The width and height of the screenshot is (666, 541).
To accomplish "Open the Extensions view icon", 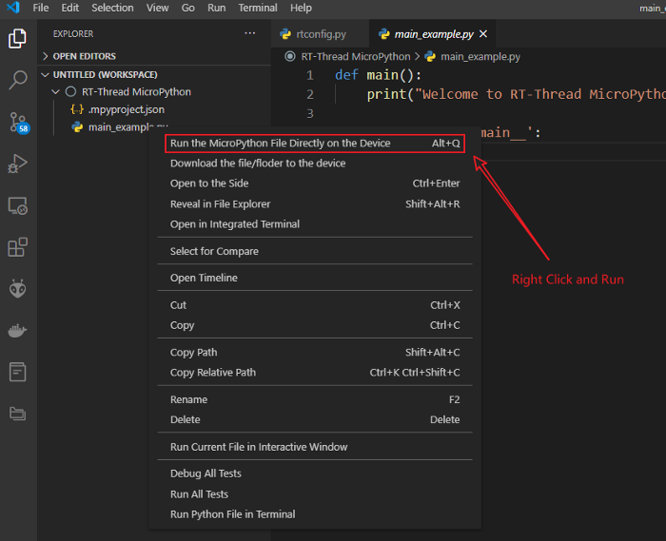I will pyautogui.click(x=17, y=247).
